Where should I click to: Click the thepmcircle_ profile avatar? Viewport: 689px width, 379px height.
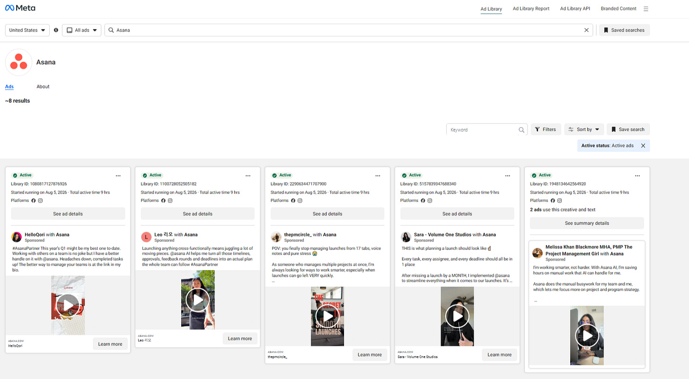coord(276,237)
